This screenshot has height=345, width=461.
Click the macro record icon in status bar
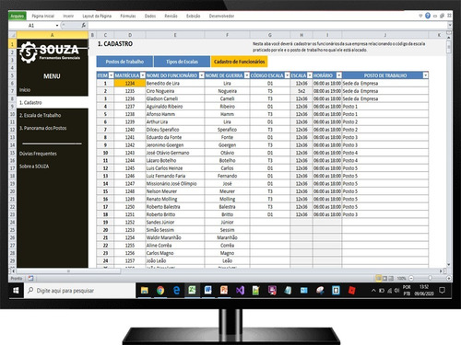pyautogui.click(x=30, y=278)
